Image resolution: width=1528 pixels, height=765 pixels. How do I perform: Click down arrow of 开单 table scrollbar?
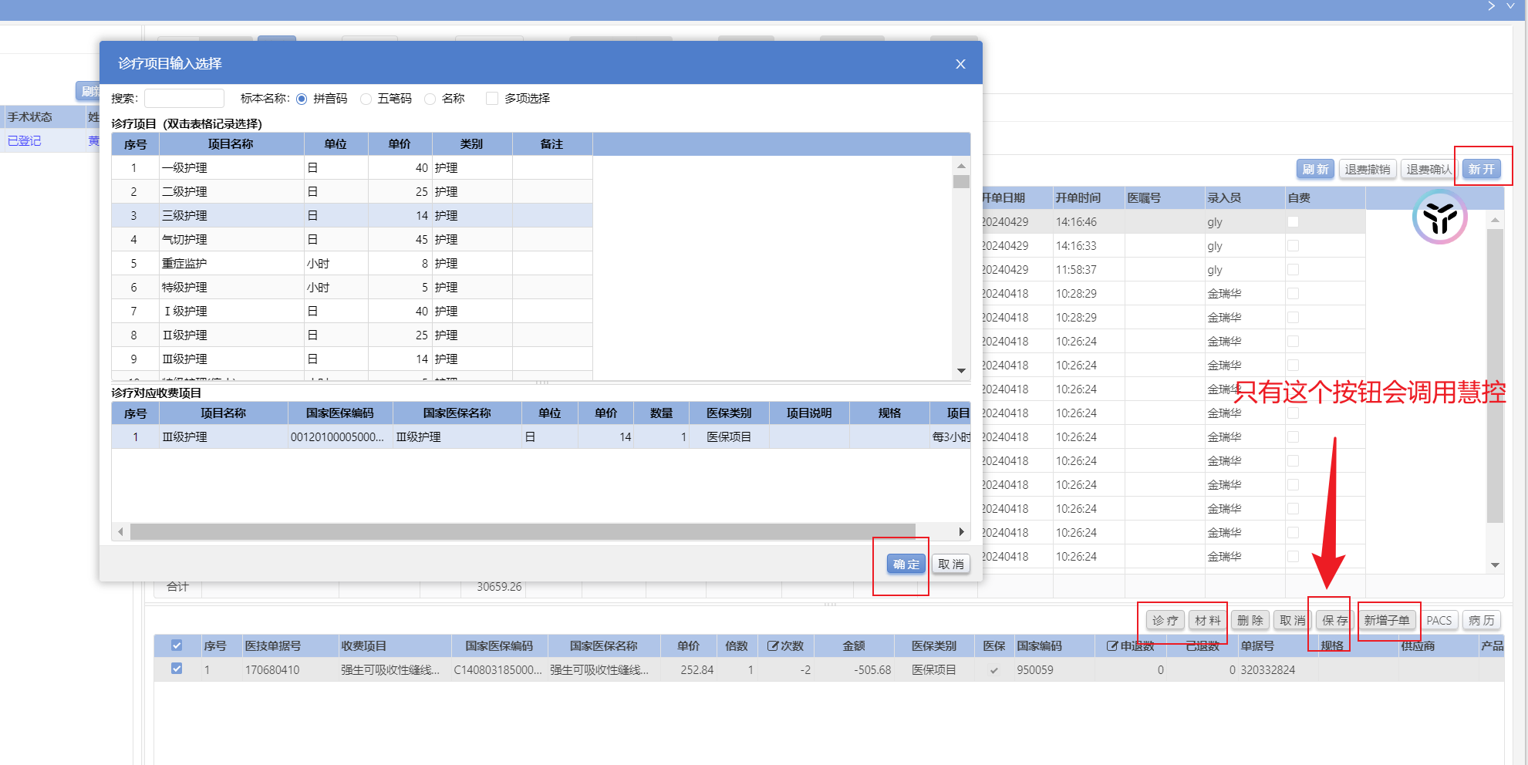click(1495, 565)
